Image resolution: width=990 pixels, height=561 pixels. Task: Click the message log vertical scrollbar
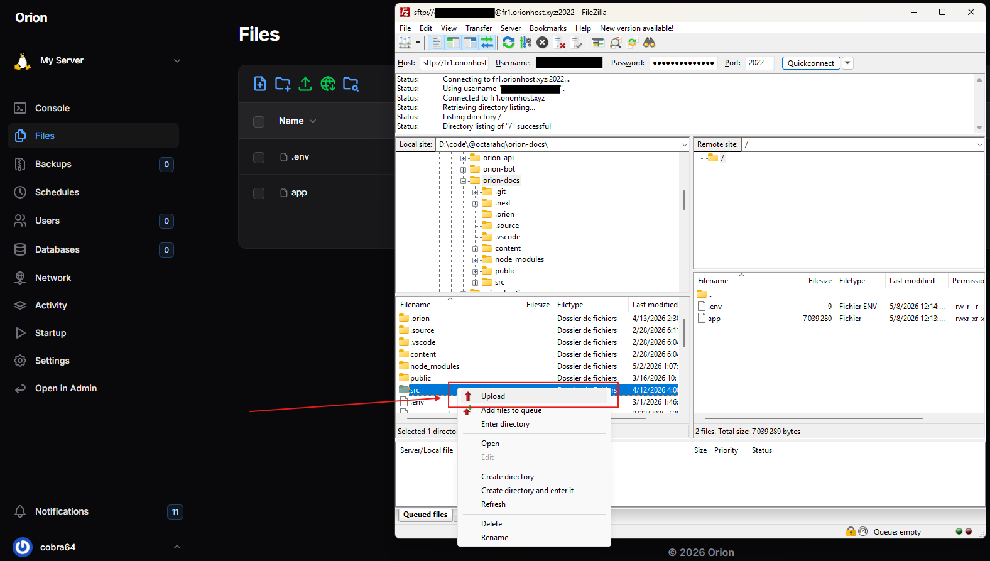click(979, 104)
